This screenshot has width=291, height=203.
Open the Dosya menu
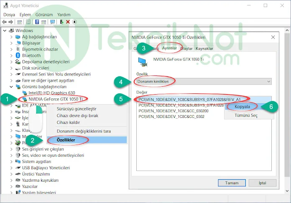click(x=9, y=15)
